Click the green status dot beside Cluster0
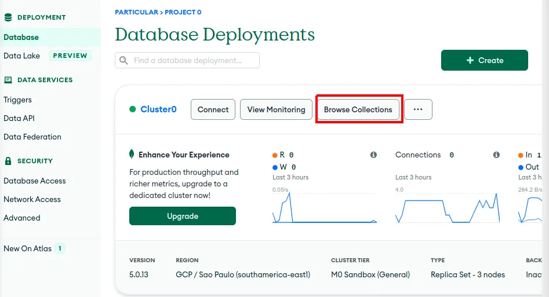Image resolution: width=549 pixels, height=297 pixels. point(132,109)
